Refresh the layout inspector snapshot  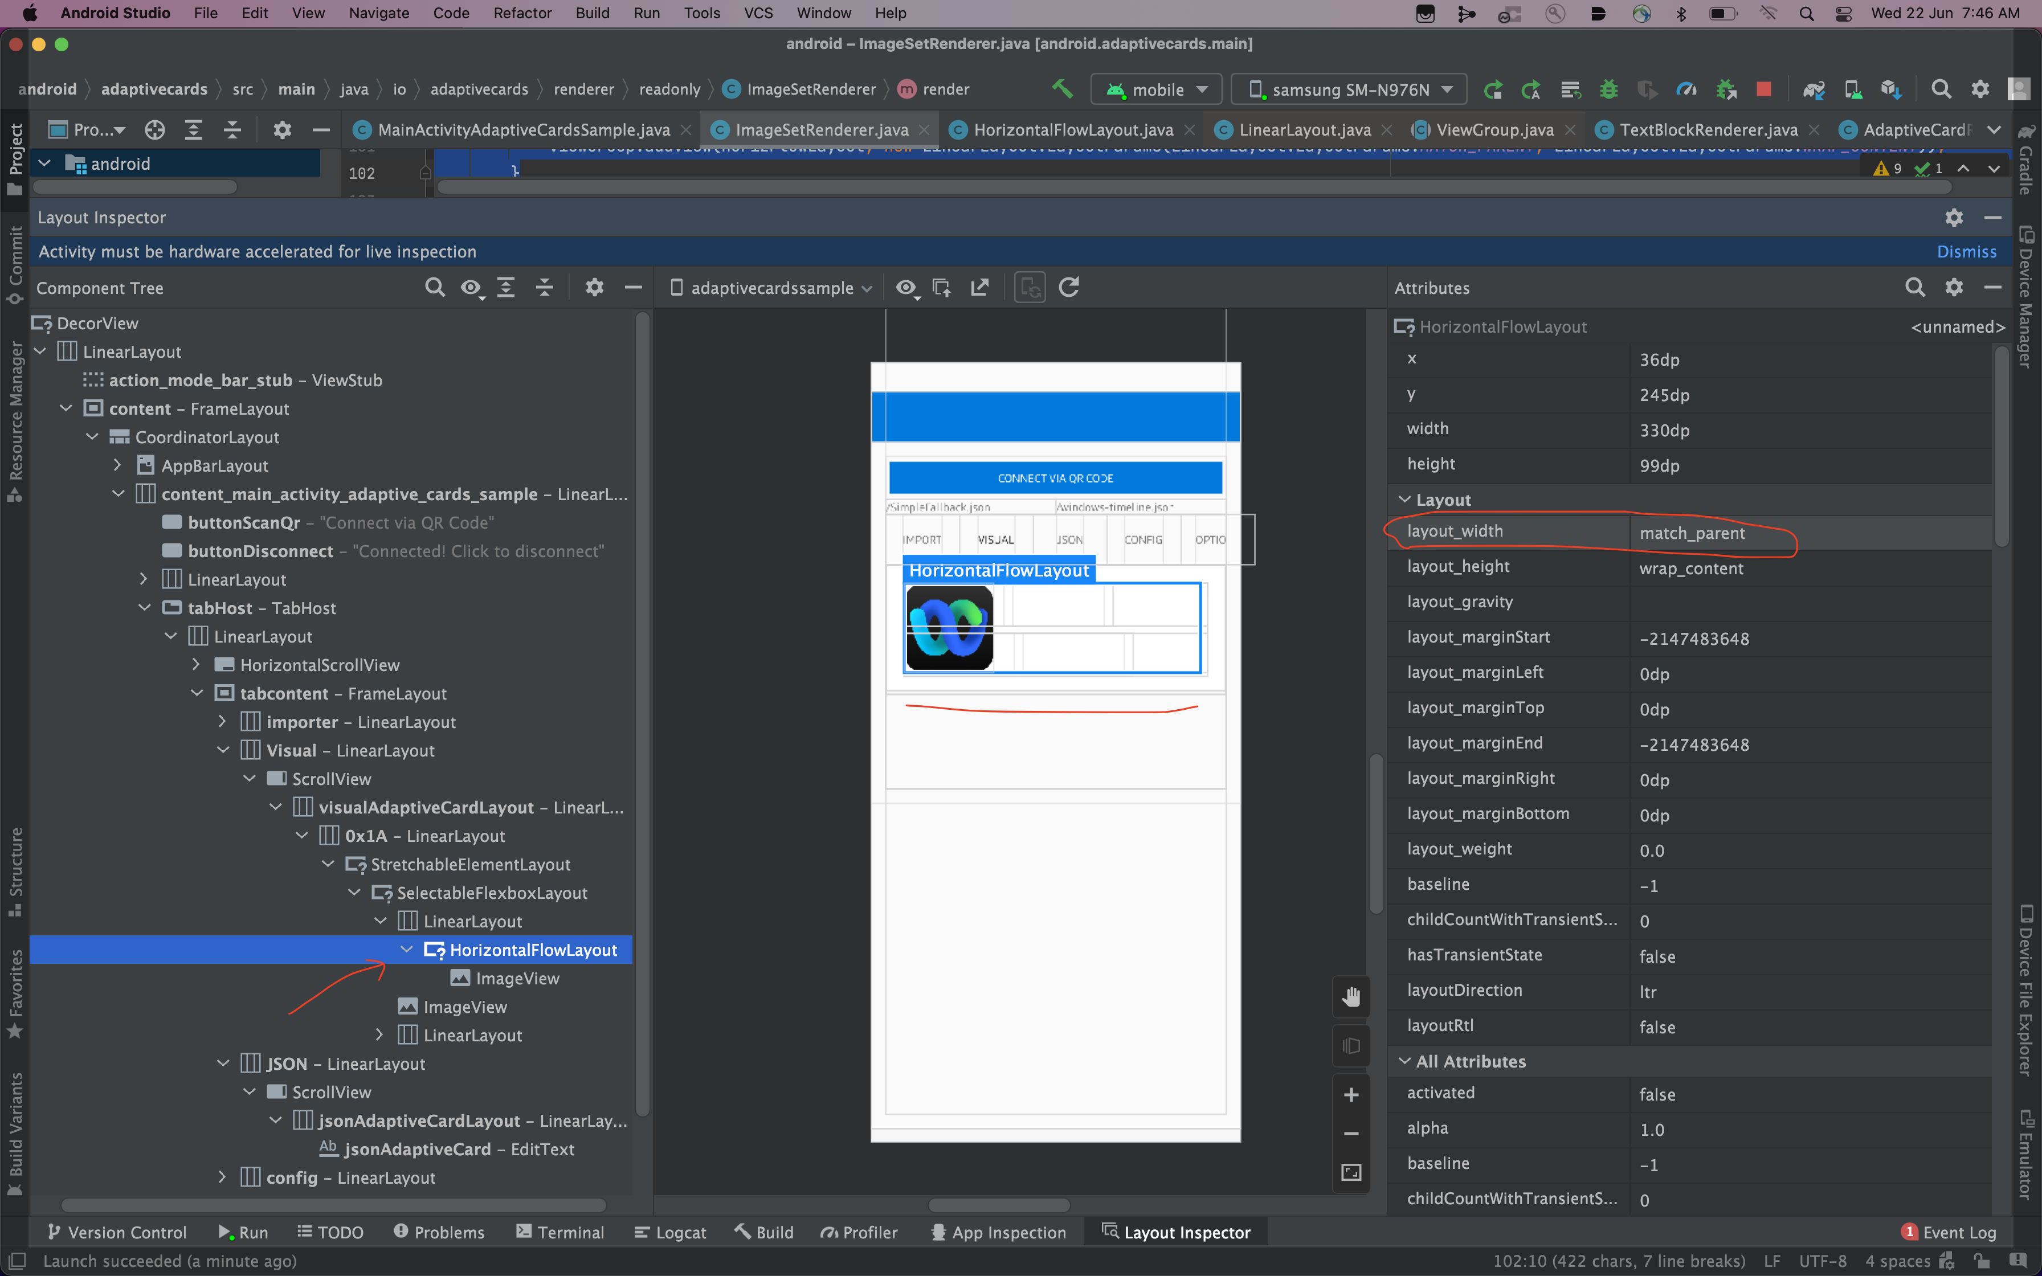tap(1068, 287)
